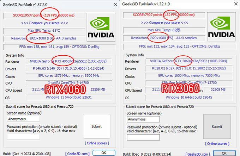Screen dimensions: 240x156
Task: Click the Build Oct 4 2023 text
Action: (27, 154)
